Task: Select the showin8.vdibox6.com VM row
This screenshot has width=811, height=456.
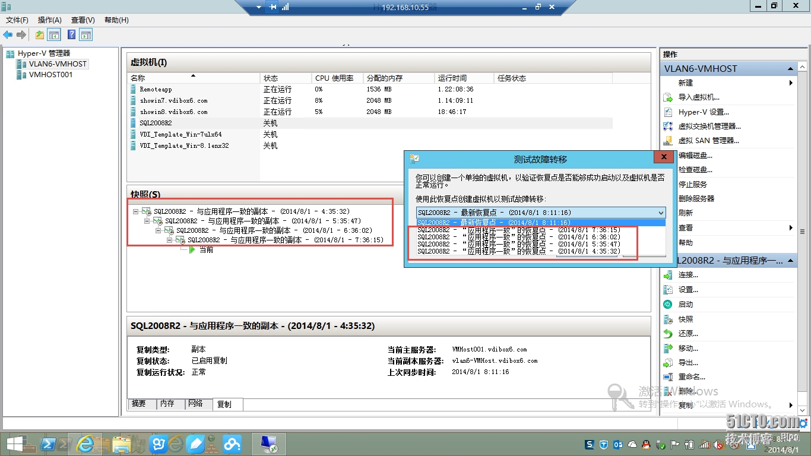Action: point(371,112)
